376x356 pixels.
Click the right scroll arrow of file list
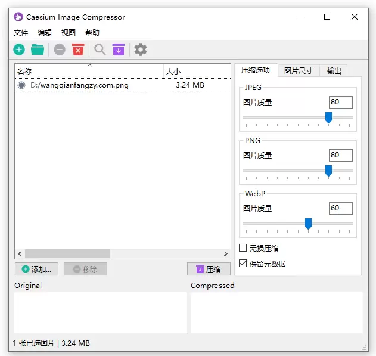[225, 253]
